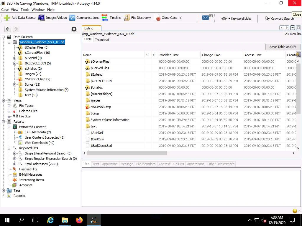The image size is (302, 226).
Task: Open the Tools menu
Action: [x=25, y=10]
